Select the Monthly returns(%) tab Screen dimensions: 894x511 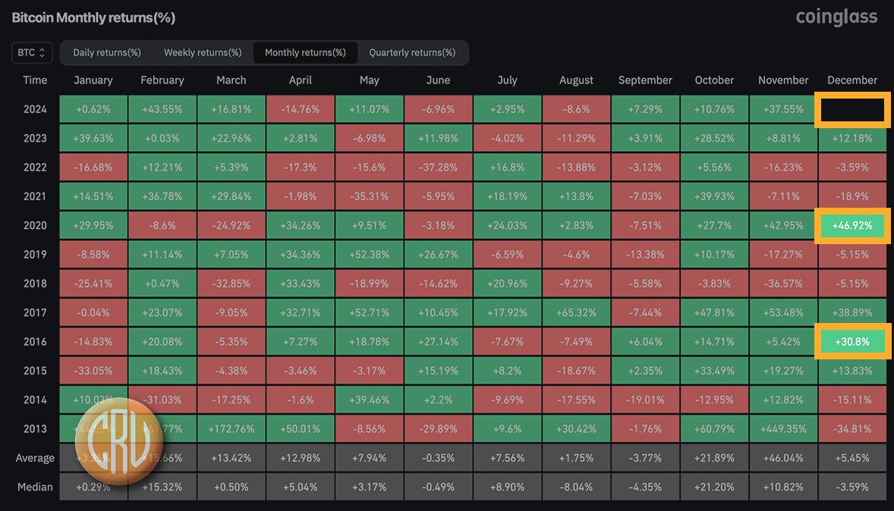[305, 52]
